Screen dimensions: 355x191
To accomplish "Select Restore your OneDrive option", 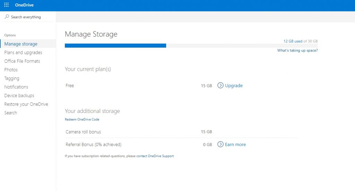I will tap(26, 104).
